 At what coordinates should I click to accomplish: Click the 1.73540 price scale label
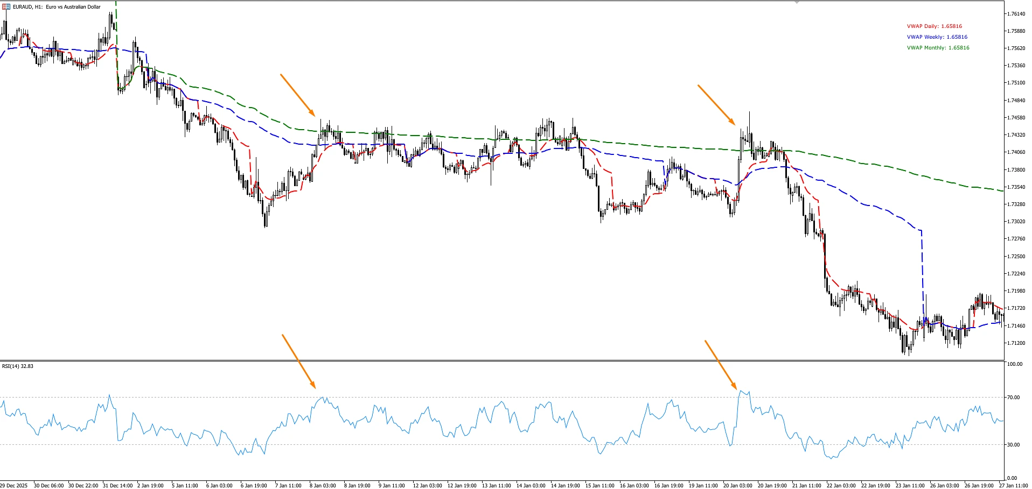tap(1016, 187)
